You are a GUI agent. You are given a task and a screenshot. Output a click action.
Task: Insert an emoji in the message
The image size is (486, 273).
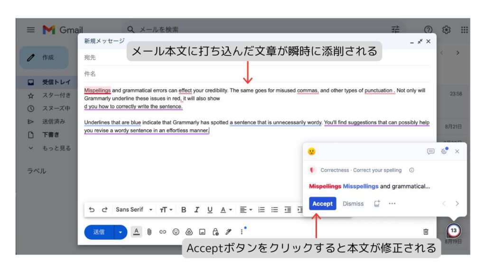[x=176, y=232]
